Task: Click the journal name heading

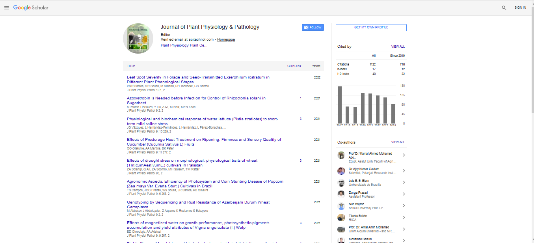Action: point(210,27)
